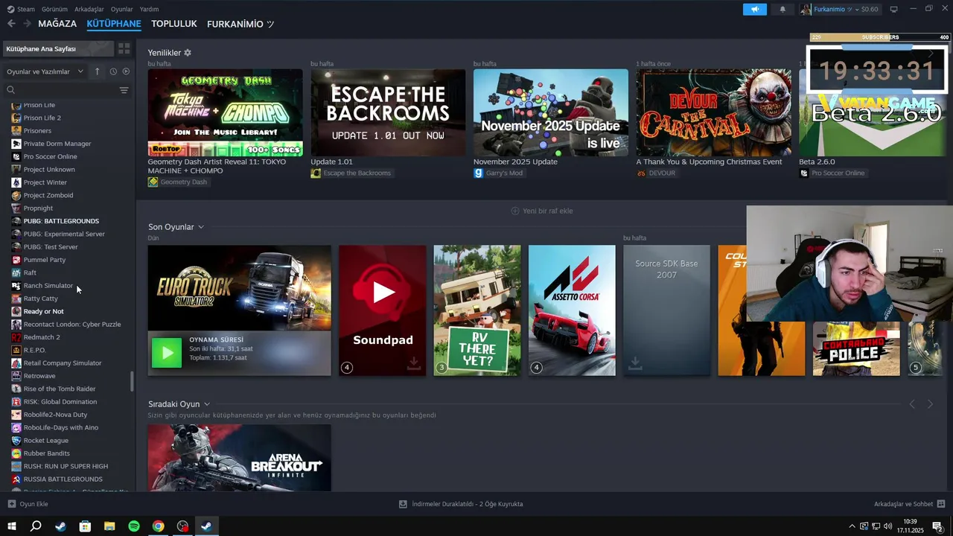953x536 pixels.
Task: Click the sort ascending arrow in sidebar
Action: (97, 71)
